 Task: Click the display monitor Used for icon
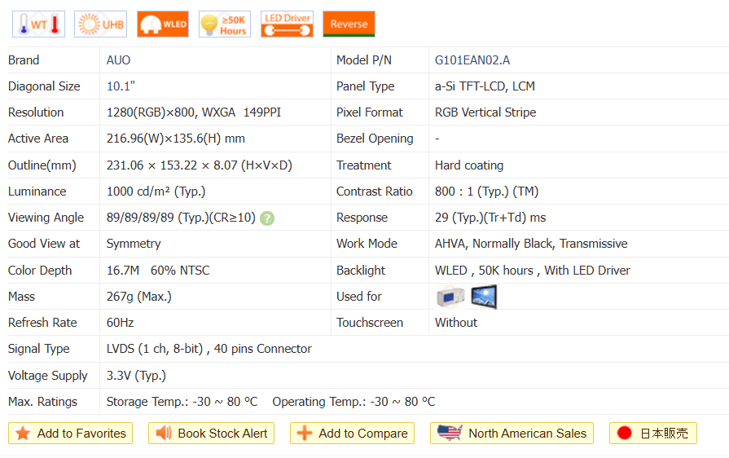[x=484, y=297]
